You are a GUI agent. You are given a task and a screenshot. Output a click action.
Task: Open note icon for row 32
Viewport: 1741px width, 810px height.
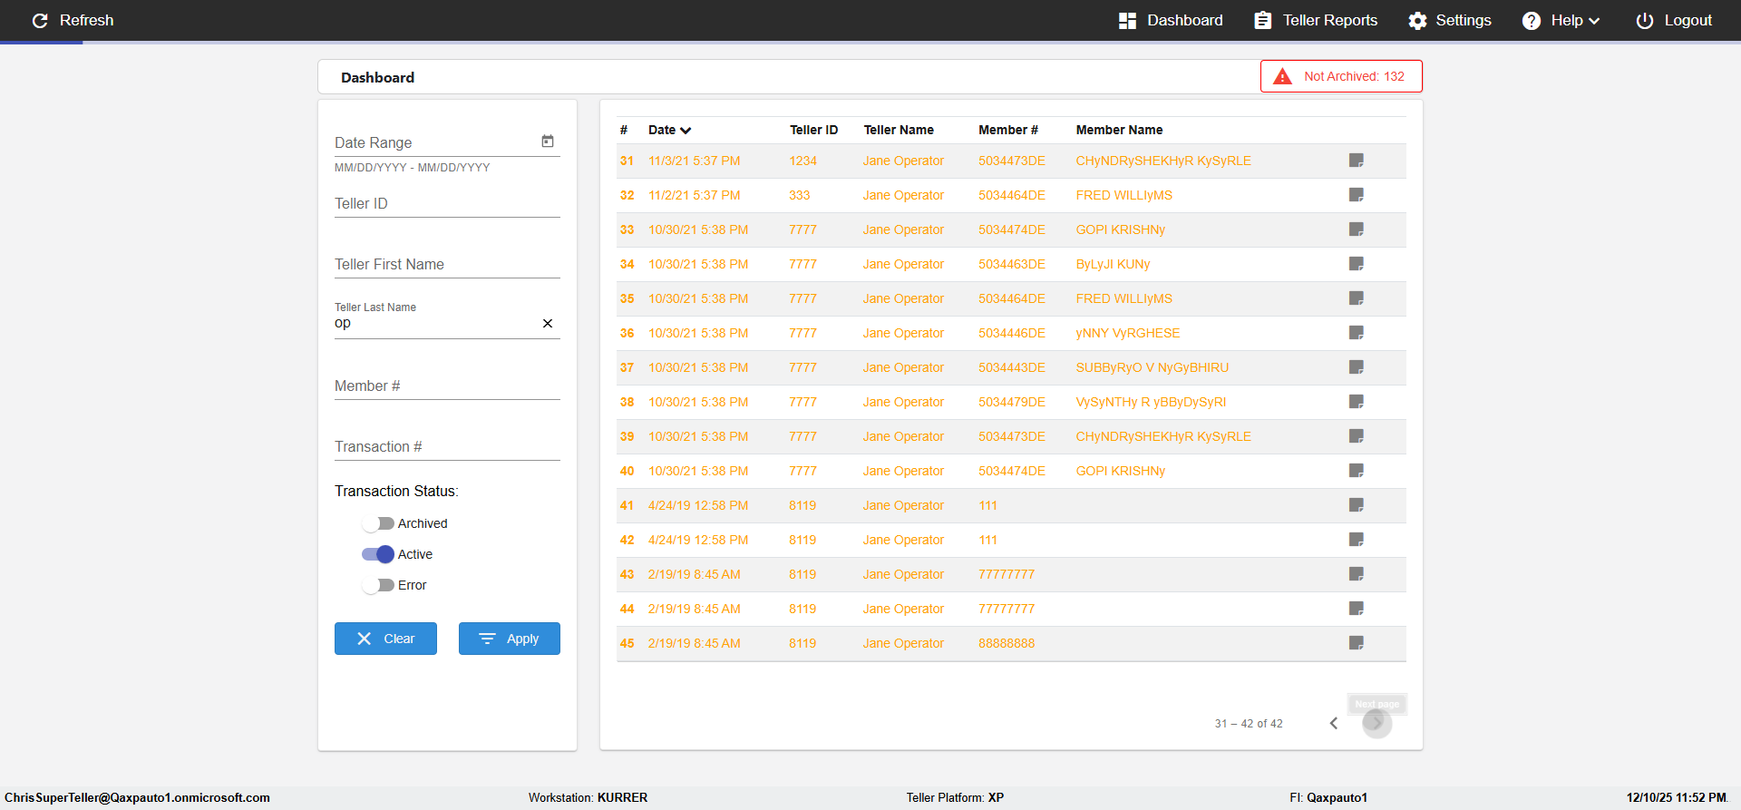point(1357,195)
